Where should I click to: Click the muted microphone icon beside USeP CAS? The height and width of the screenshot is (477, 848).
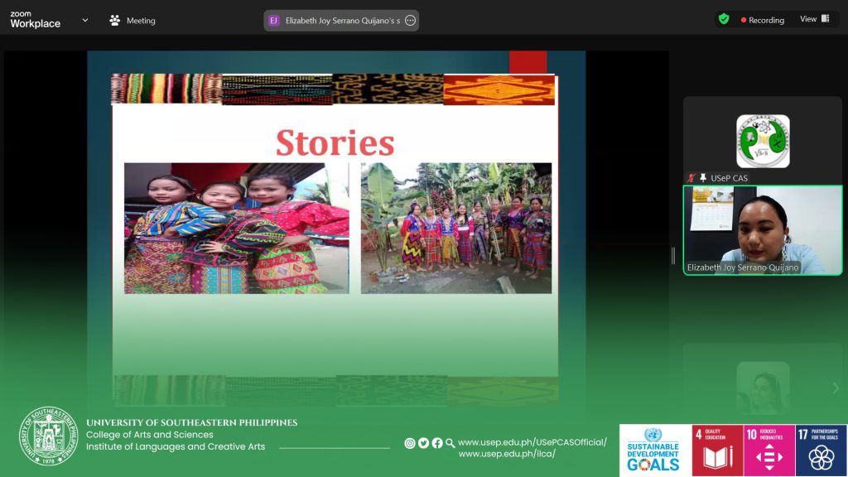pos(691,178)
